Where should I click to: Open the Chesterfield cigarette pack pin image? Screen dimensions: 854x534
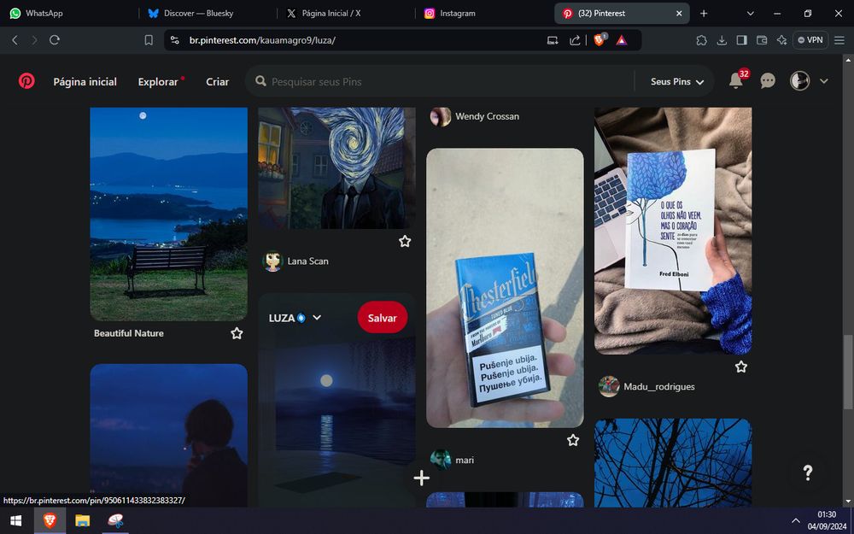505,288
